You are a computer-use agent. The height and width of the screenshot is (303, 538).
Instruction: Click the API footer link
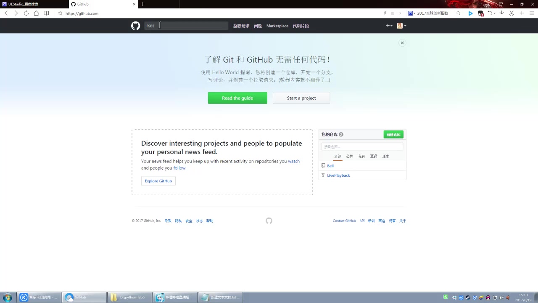click(362, 221)
